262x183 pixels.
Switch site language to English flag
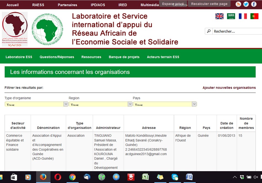(x=219, y=16)
